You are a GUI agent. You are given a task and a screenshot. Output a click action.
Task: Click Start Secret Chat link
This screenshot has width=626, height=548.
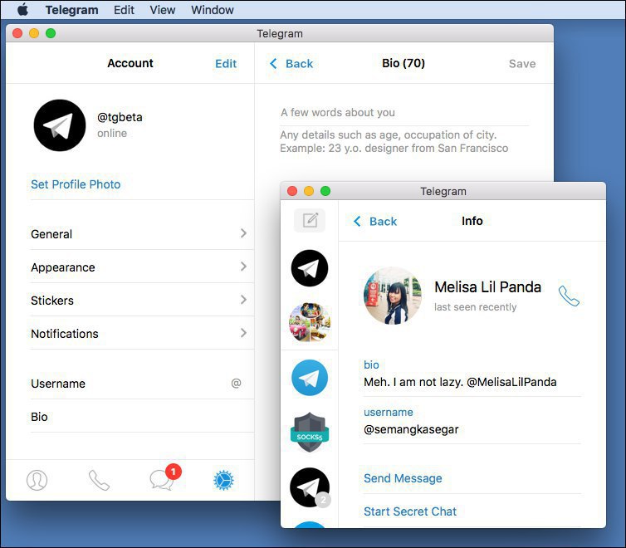pos(410,511)
